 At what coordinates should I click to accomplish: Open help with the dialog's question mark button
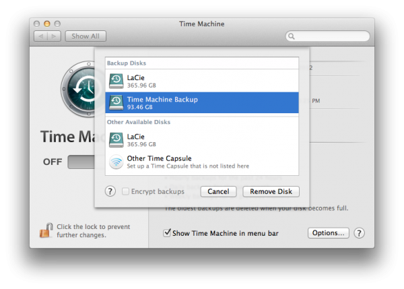point(110,191)
